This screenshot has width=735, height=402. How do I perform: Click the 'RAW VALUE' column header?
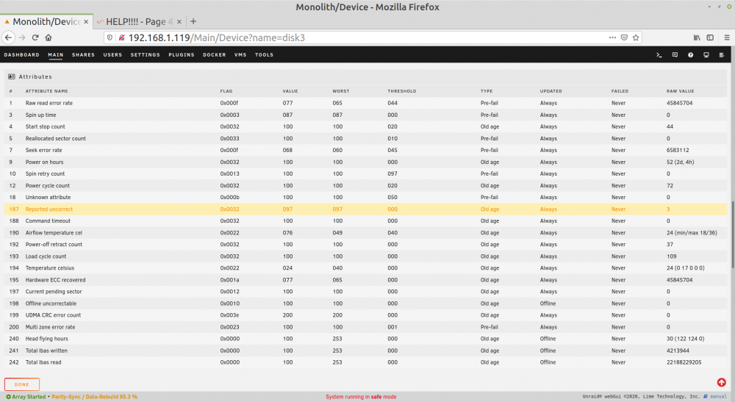tap(680, 91)
